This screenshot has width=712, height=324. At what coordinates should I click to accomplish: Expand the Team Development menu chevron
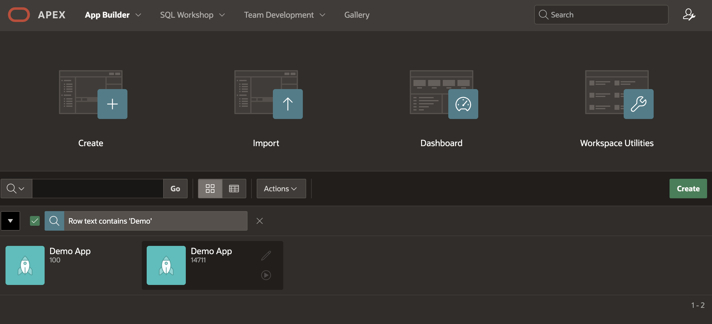coord(322,15)
